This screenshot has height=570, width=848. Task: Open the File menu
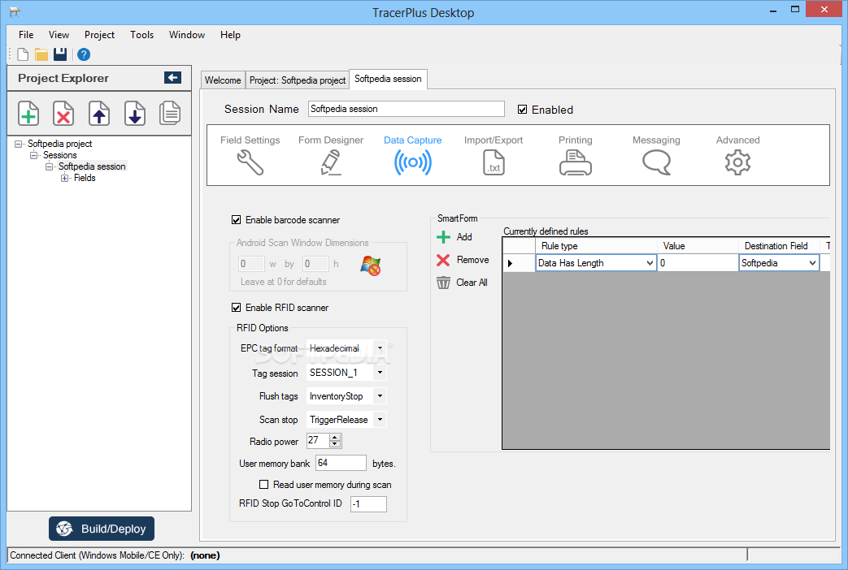point(26,35)
